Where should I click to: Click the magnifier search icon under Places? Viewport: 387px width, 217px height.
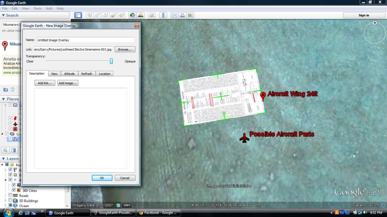5,150
